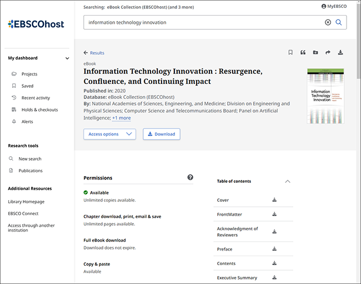The width and height of the screenshot is (361, 284).
Task: Open Saved items in the dashboard
Action: [x=27, y=86]
